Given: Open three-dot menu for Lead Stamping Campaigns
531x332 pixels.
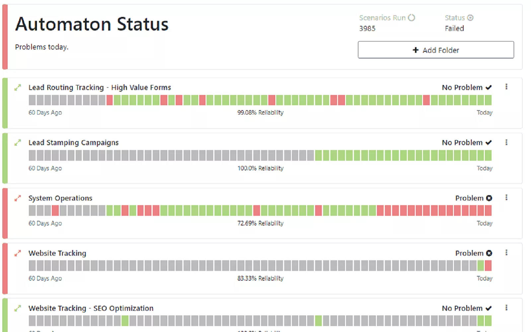Looking at the screenshot, I should [506, 142].
